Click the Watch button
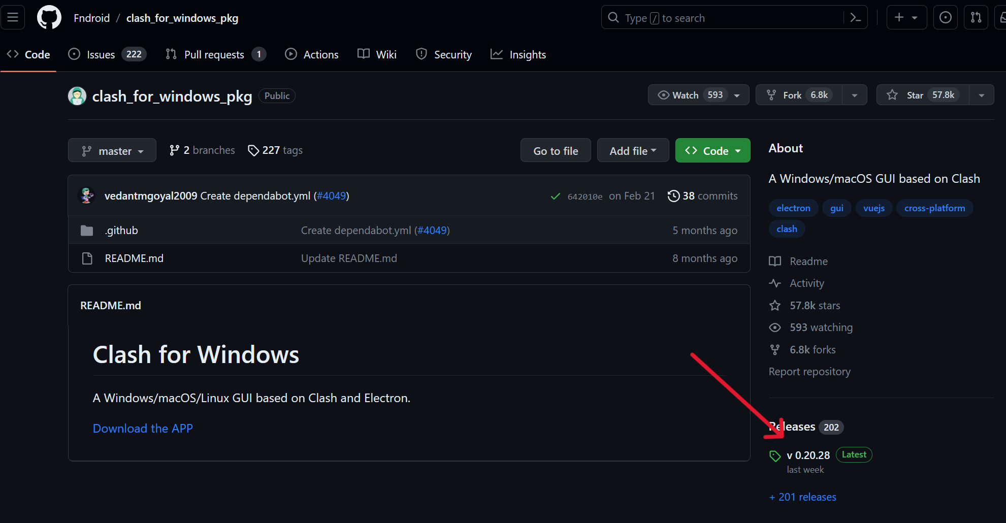1006x523 pixels. (698, 95)
